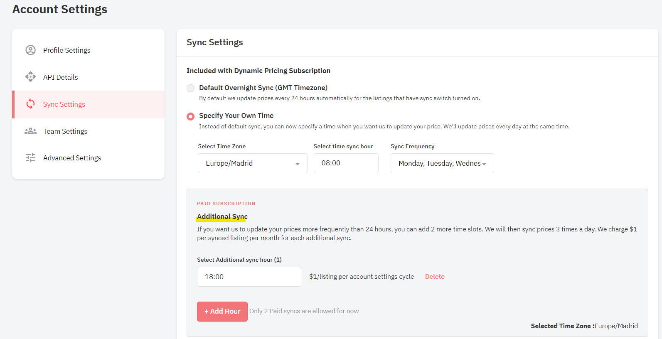
Task: Select Specify Your Own Time radio button
Action: coord(190,116)
